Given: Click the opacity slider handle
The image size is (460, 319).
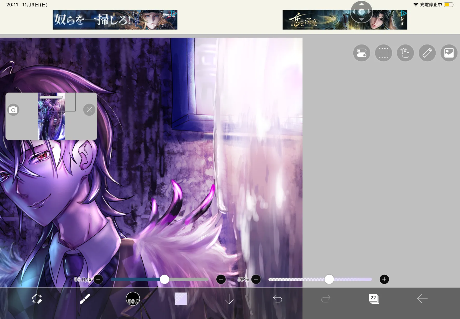Looking at the screenshot, I should coord(329,279).
